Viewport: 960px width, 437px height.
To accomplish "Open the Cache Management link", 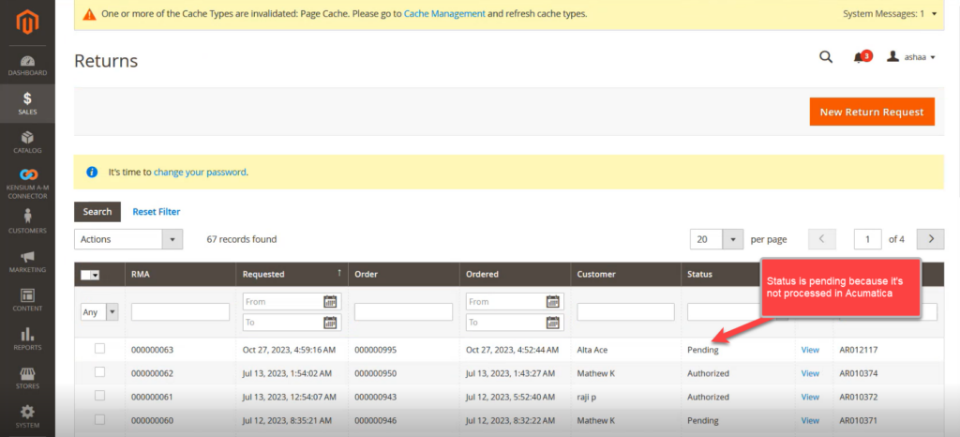I will tap(444, 13).
